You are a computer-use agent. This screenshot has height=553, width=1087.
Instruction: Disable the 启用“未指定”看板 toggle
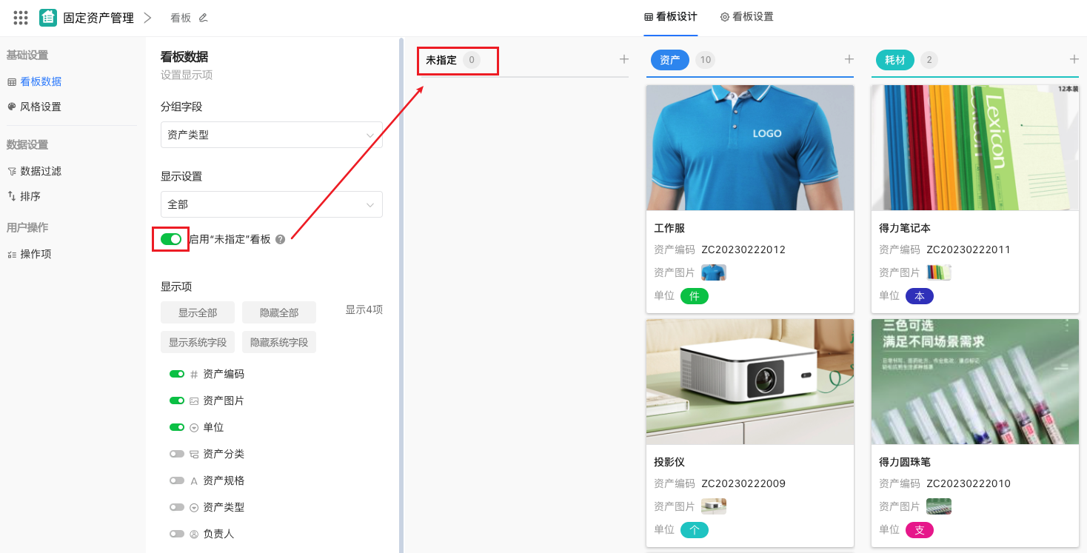(x=171, y=239)
